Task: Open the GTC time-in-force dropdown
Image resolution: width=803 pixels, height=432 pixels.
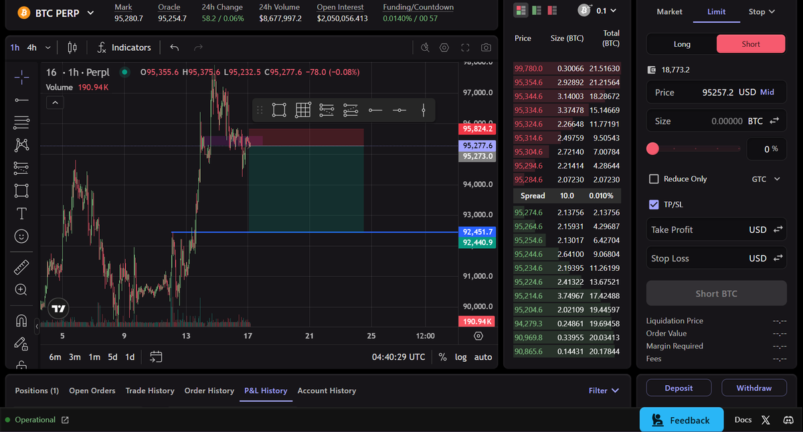Action: [x=766, y=179]
